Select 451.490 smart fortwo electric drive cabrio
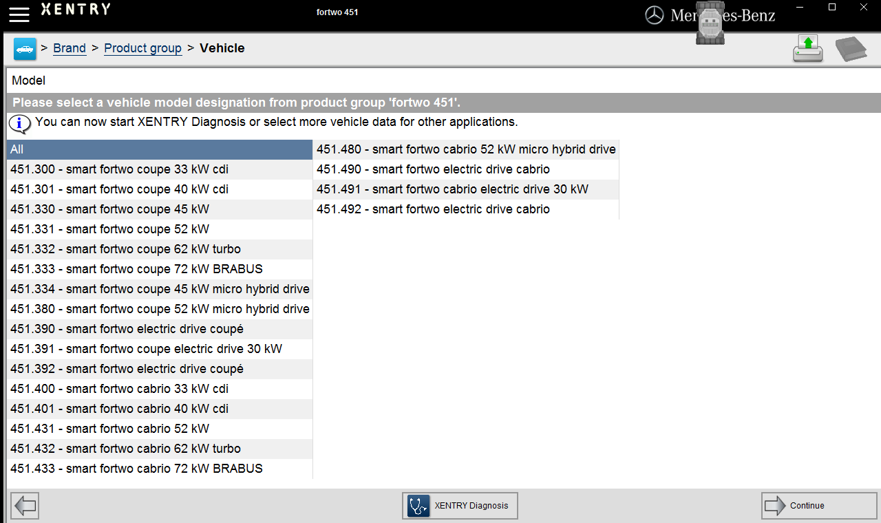This screenshot has height=523, width=881. [466, 169]
